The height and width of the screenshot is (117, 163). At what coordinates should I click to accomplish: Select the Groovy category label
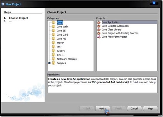tap(61, 51)
